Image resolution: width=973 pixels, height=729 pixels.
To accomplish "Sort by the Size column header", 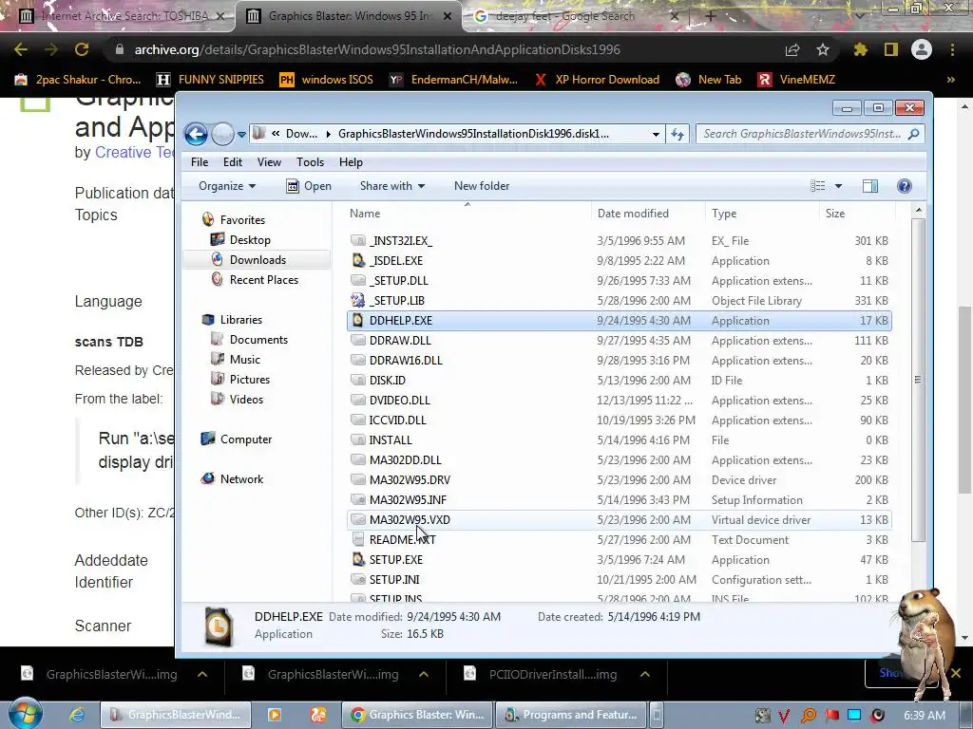I will click(856, 214).
